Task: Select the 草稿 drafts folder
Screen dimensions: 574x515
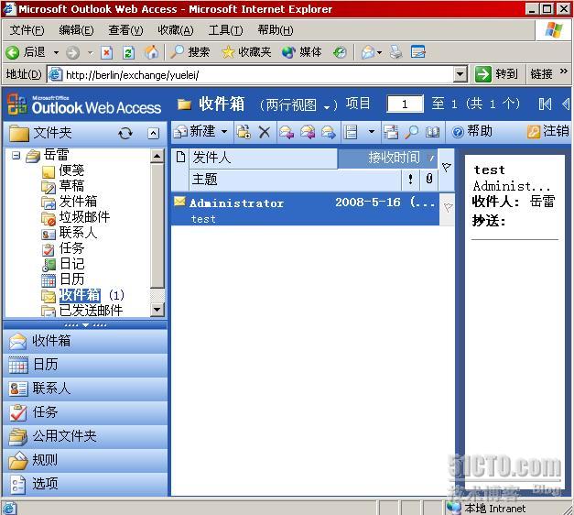Action: (71, 186)
